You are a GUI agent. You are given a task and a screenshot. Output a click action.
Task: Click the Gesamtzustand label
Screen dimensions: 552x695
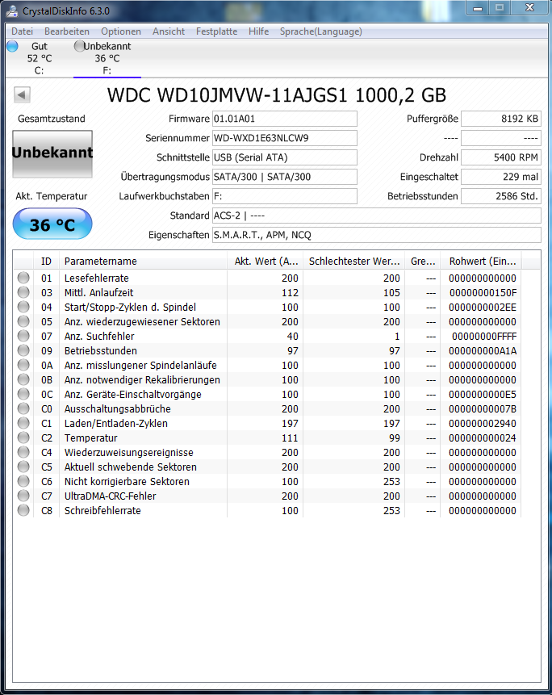coord(52,119)
